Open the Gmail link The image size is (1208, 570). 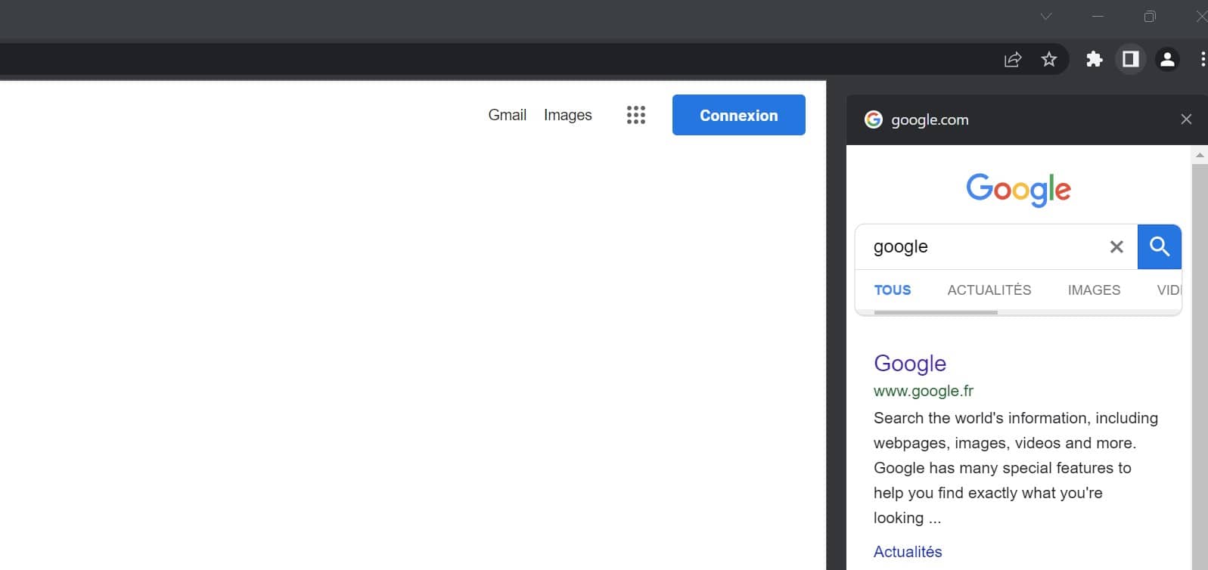click(507, 115)
